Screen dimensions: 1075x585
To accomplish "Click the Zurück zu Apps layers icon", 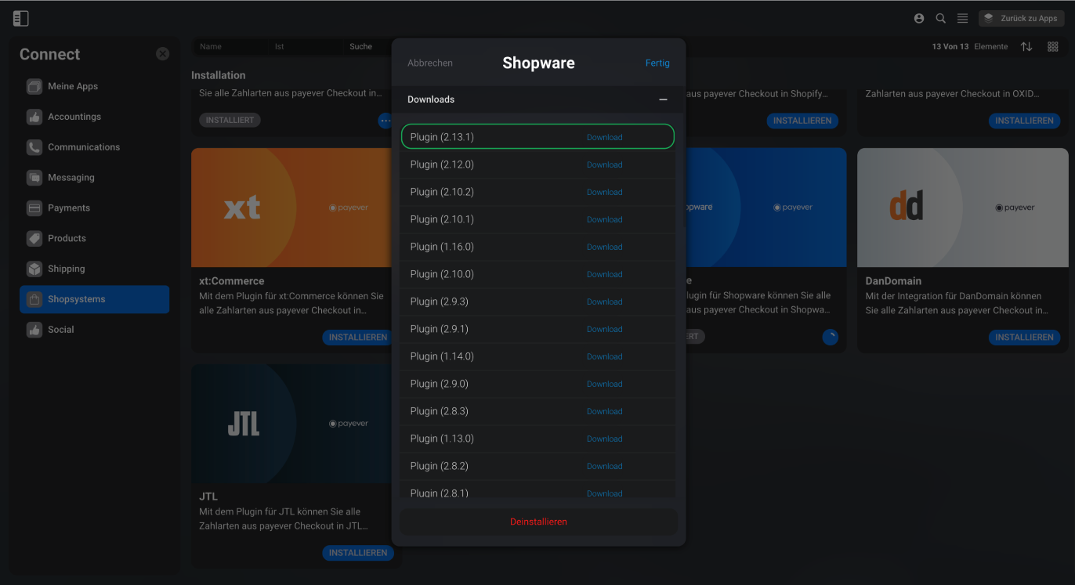I will (x=989, y=18).
